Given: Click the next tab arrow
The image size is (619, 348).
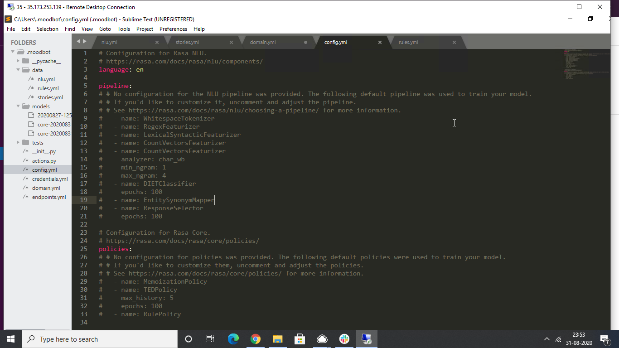Looking at the screenshot, I should point(84,41).
